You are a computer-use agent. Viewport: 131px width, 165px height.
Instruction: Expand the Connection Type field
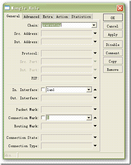coord(95,146)
